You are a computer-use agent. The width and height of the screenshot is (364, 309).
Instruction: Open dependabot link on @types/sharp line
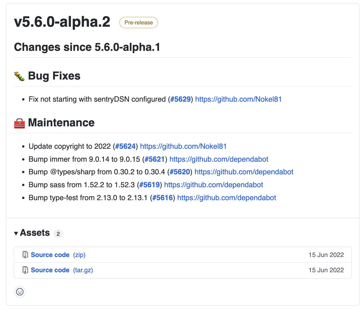tap(244, 172)
